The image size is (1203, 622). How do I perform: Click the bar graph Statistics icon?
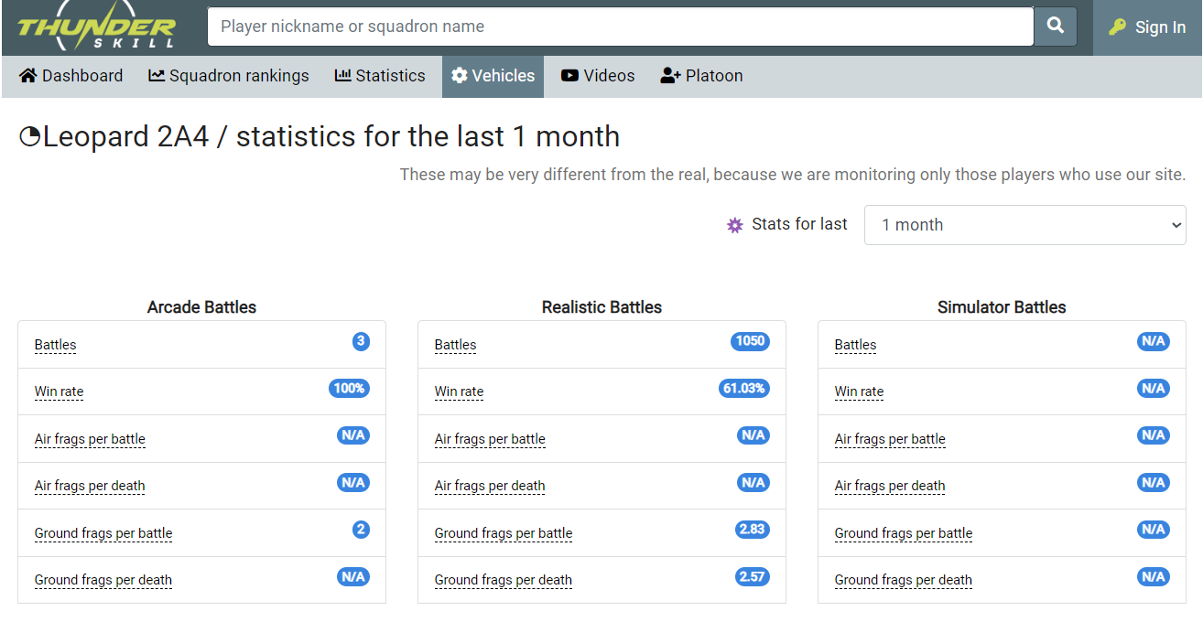343,76
